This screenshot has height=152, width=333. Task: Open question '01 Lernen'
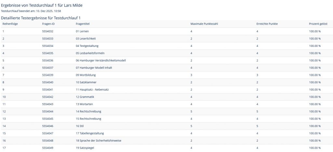click(x=82, y=31)
